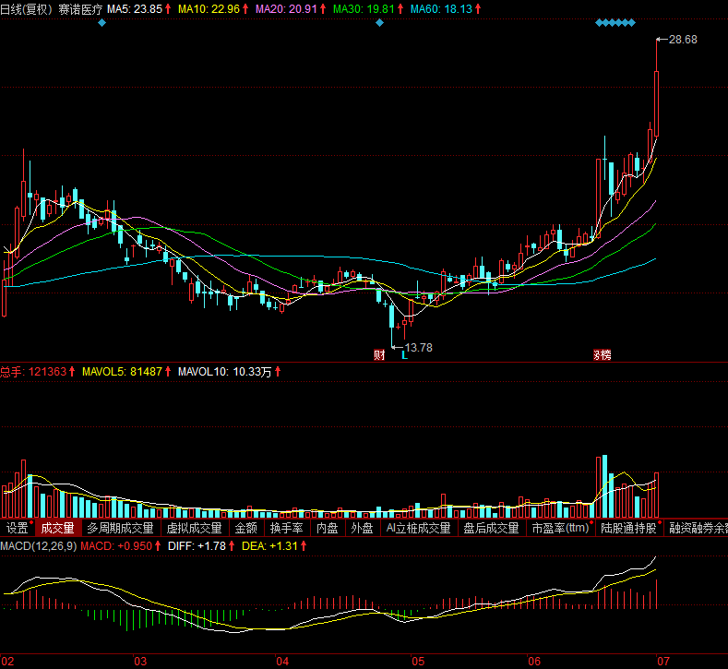This screenshot has width=728, height=669.
Task: Select the 虚拟成交量 tab
Action: click(x=194, y=529)
